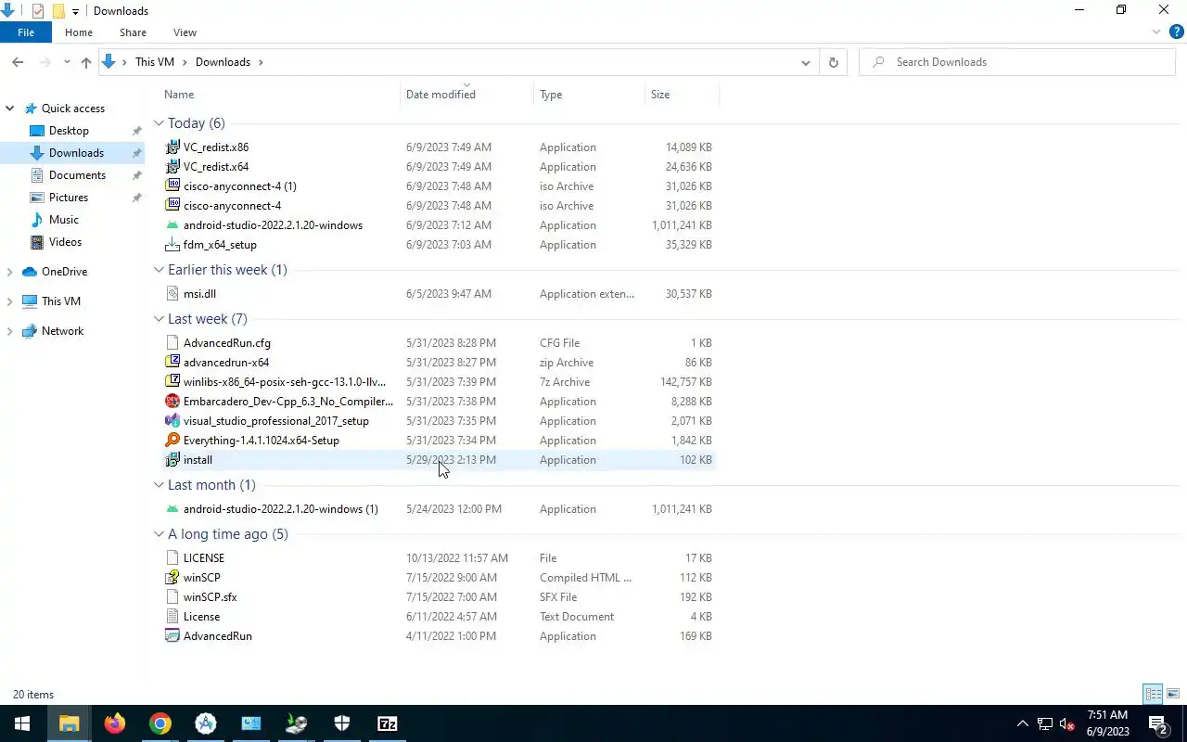The image size is (1187, 742).
Task: Select android-studio-2022.2.1.20-windows (1) file
Action: click(439, 509)
